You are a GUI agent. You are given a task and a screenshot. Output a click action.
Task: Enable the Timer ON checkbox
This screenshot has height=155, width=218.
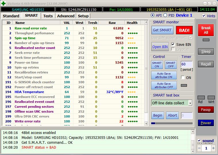pos(183,77)
